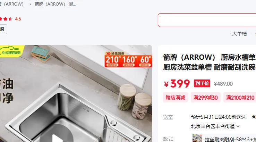Image resolution: width=256 pixels, height=142 pixels.
Task: Click the star rating icons
Action: pos(6,19)
